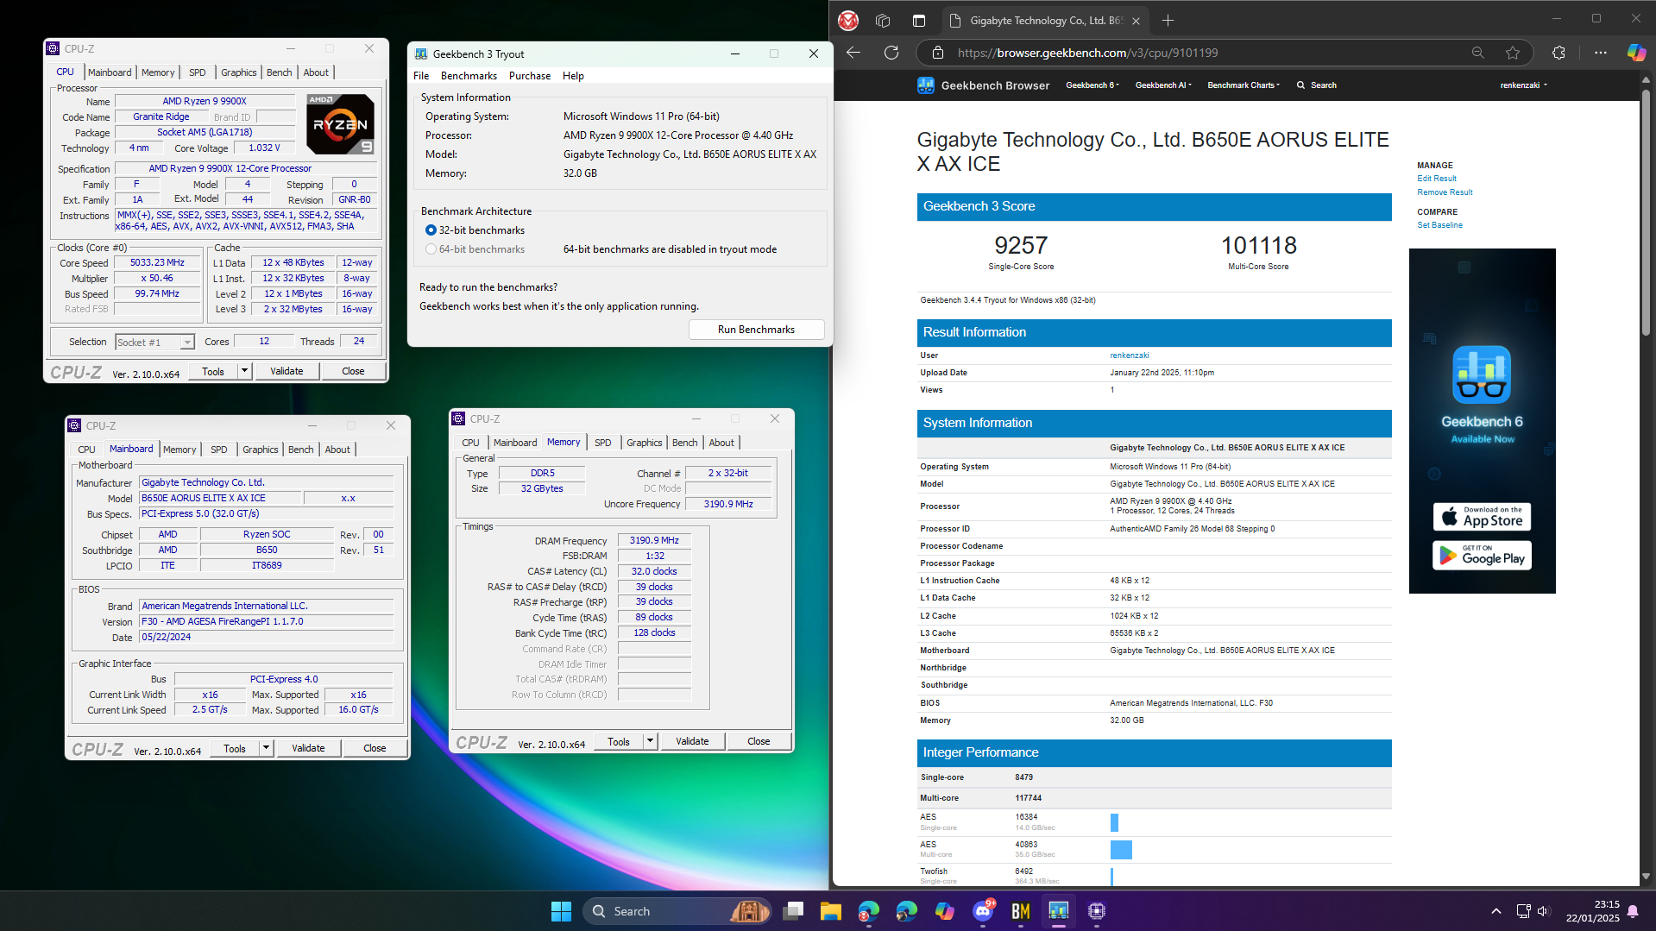Open the BM app in taskbar
Viewport: 1656px width, 931px height.
(1021, 911)
